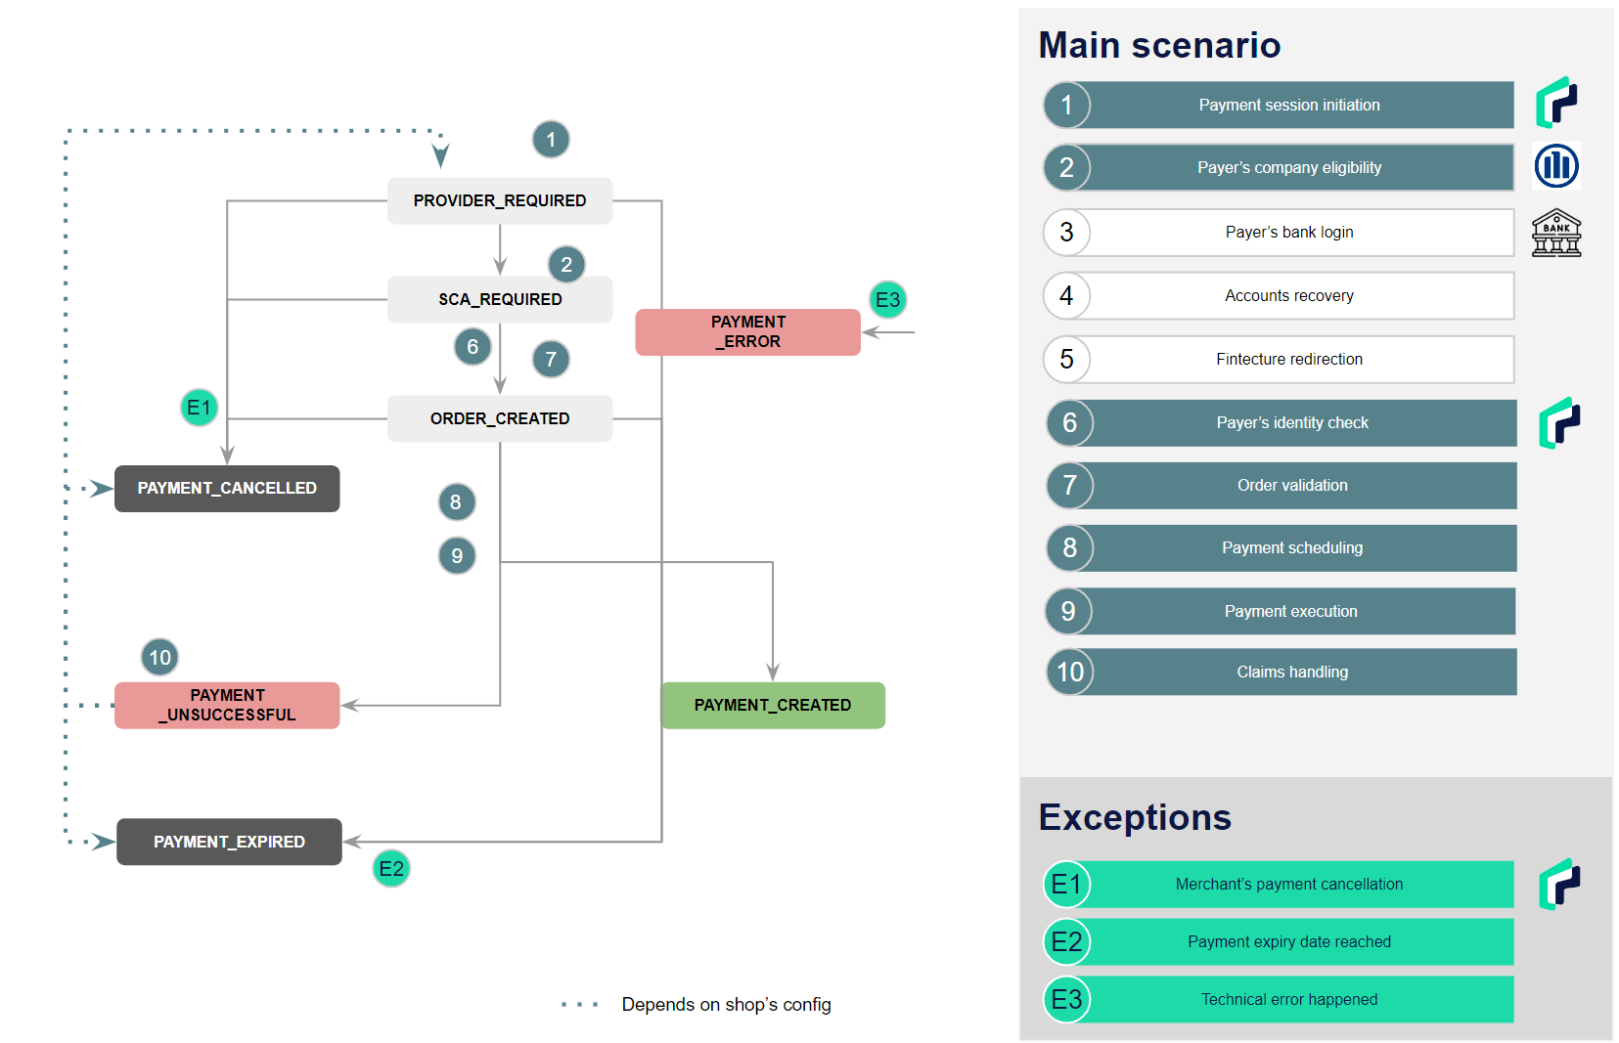Click the bank building icon
The height and width of the screenshot is (1043, 1619).
click(1556, 233)
